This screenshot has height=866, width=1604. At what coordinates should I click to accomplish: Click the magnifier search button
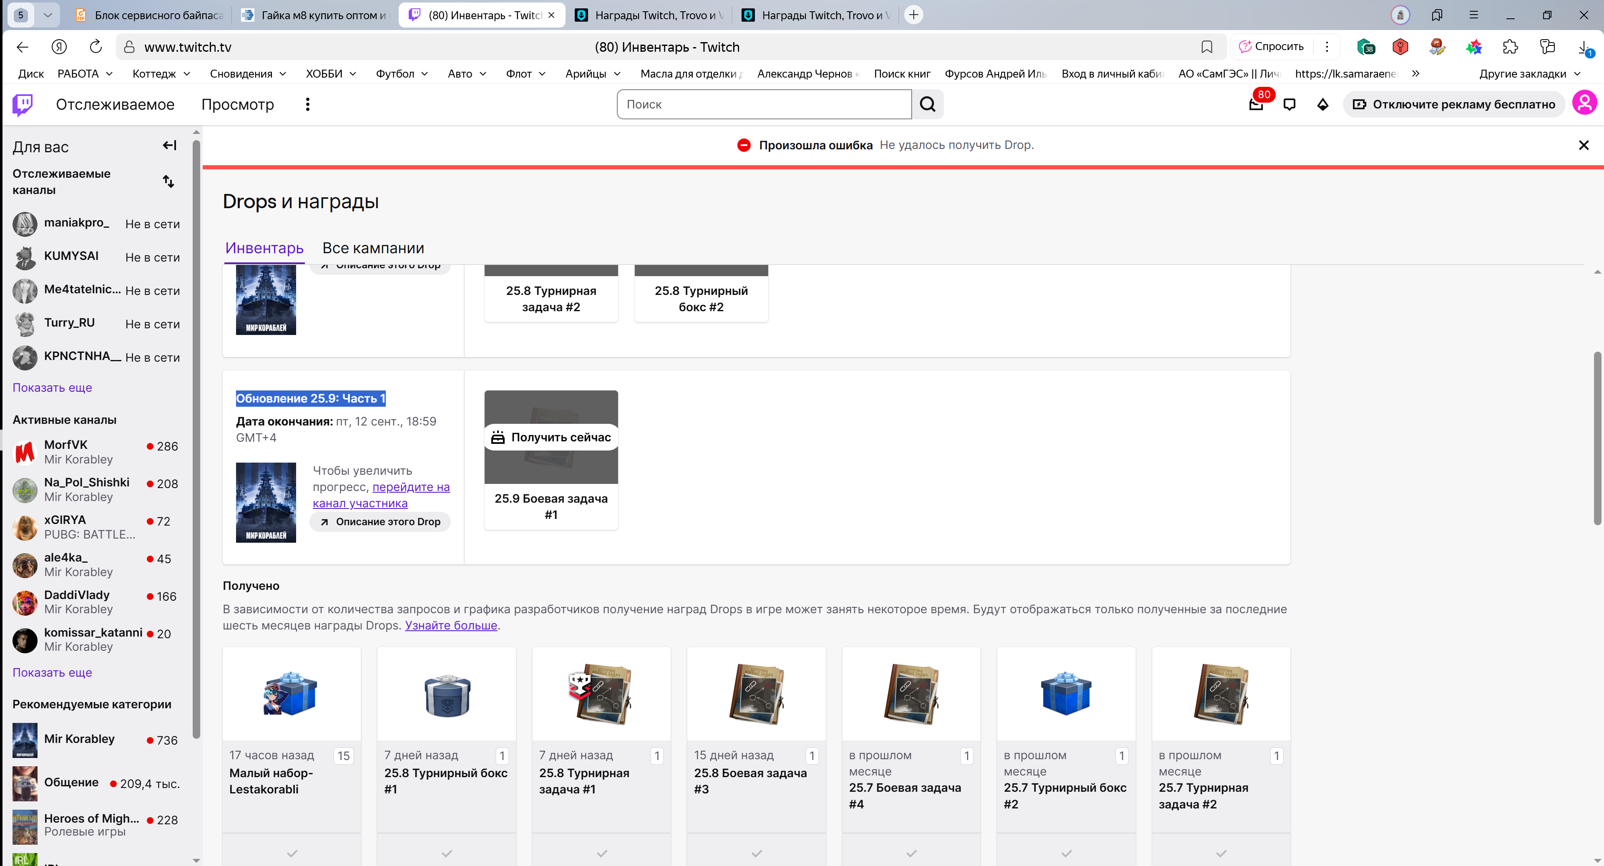tap(928, 104)
